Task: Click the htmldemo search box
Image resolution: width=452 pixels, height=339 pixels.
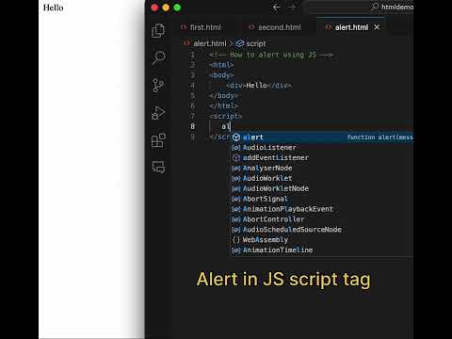Action: coord(360,7)
